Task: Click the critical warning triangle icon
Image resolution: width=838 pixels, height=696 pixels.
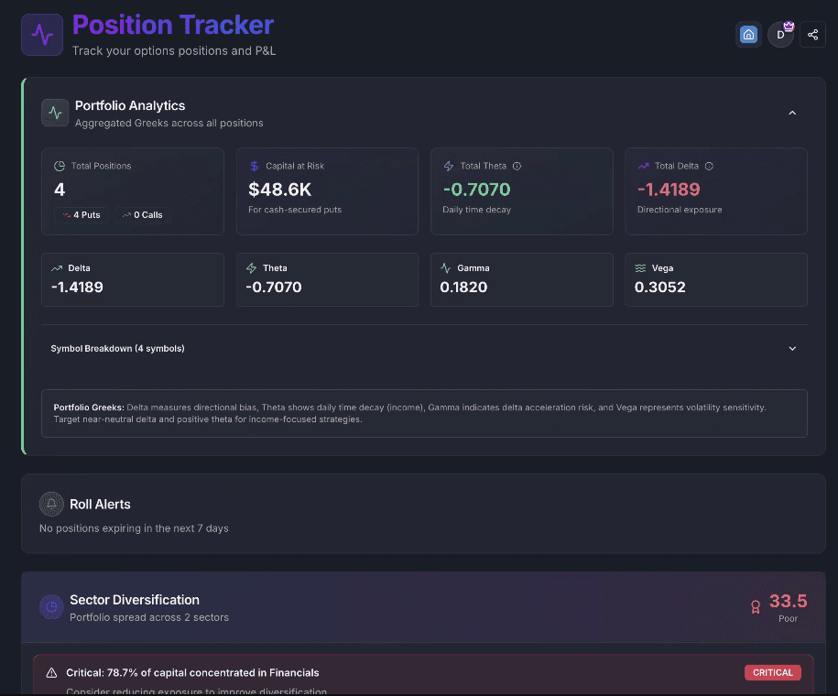Action: click(x=51, y=672)
